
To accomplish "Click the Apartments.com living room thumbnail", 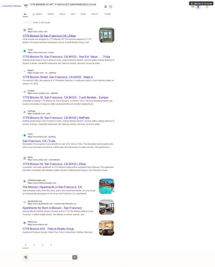I will (107, 207).
